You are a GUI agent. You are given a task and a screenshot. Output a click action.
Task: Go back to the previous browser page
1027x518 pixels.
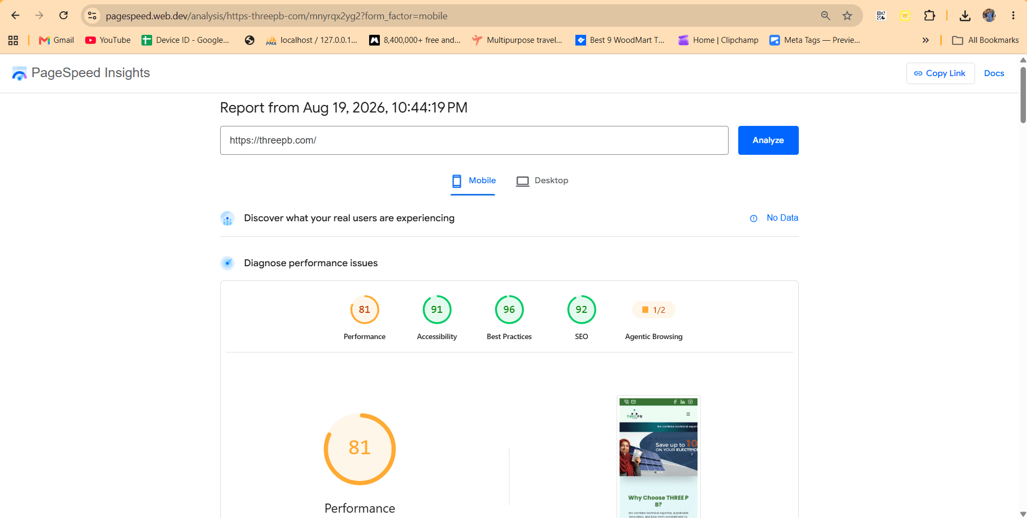pyautogui.click(x=16, y=16)
